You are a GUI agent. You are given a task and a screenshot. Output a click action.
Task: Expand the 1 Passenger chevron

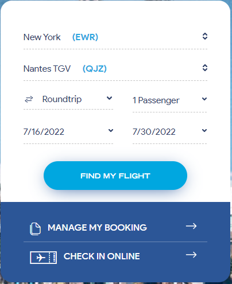click(x=204, y=99)
